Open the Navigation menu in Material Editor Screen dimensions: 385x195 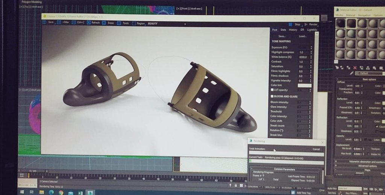[364, 15]
